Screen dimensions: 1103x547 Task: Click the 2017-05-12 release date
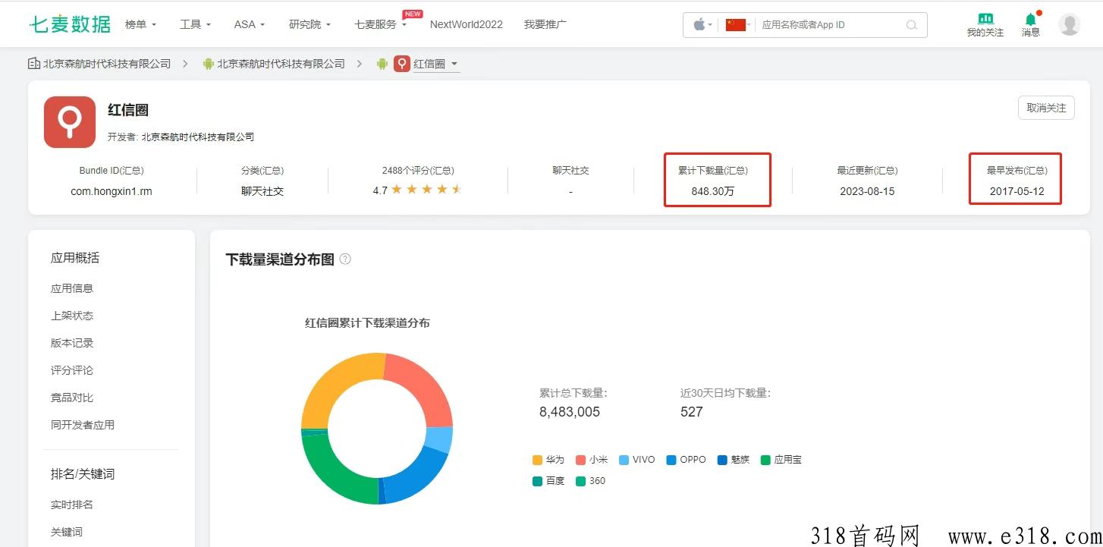tap(1017, 191)
